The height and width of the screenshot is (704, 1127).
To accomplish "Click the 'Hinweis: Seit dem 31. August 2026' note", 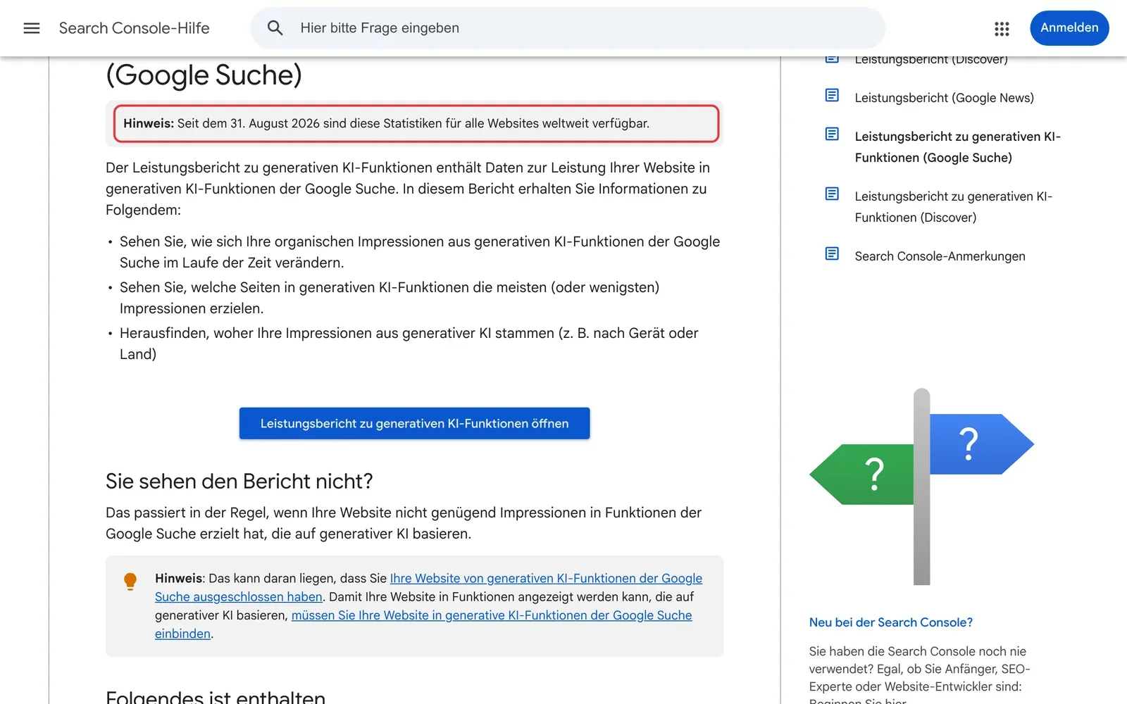I will point(416,123).
